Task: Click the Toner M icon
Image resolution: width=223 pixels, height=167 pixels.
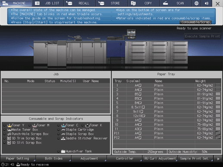Action: pos(35,125)
